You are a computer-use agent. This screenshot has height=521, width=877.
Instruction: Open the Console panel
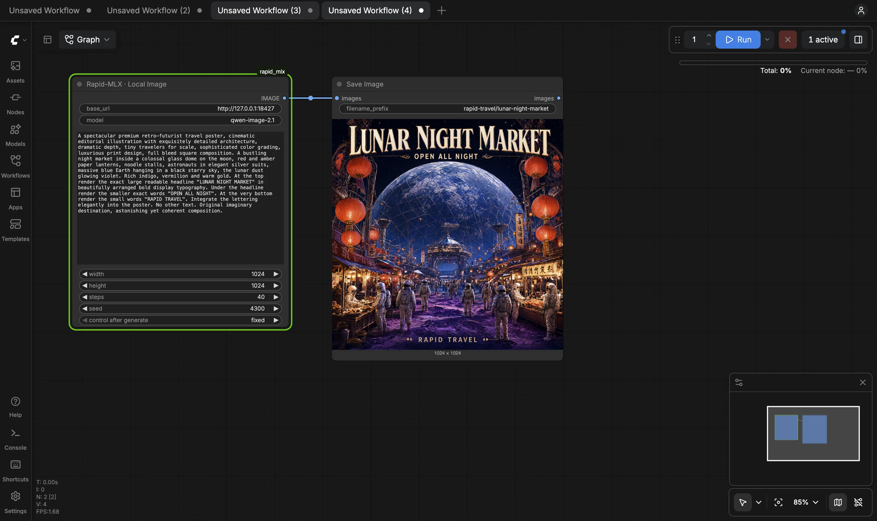pyautogui.click(x=16, y=439)
